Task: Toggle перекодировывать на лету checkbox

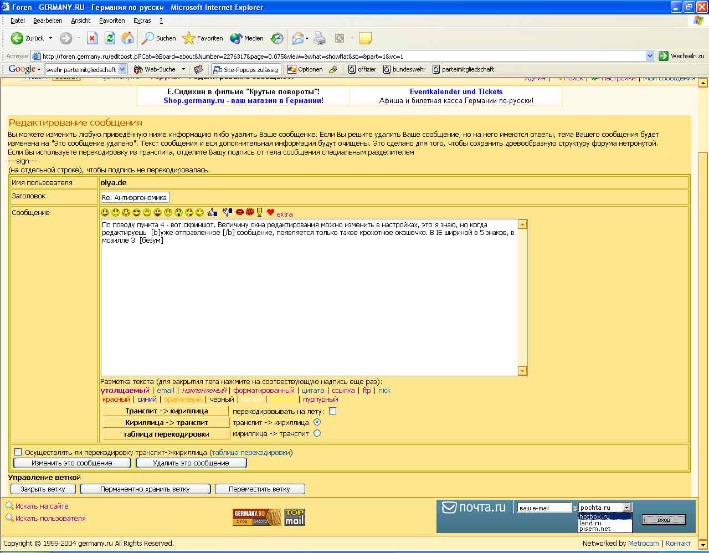Action: [x=332, y=411]
